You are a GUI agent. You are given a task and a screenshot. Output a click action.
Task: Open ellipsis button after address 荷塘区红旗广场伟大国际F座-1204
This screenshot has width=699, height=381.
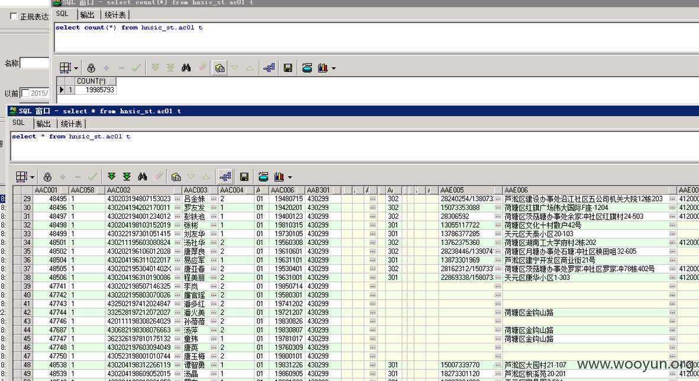672,208
